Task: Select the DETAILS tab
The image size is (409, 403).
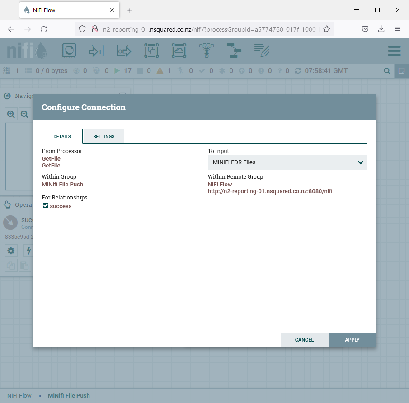Action: point(62,136)
